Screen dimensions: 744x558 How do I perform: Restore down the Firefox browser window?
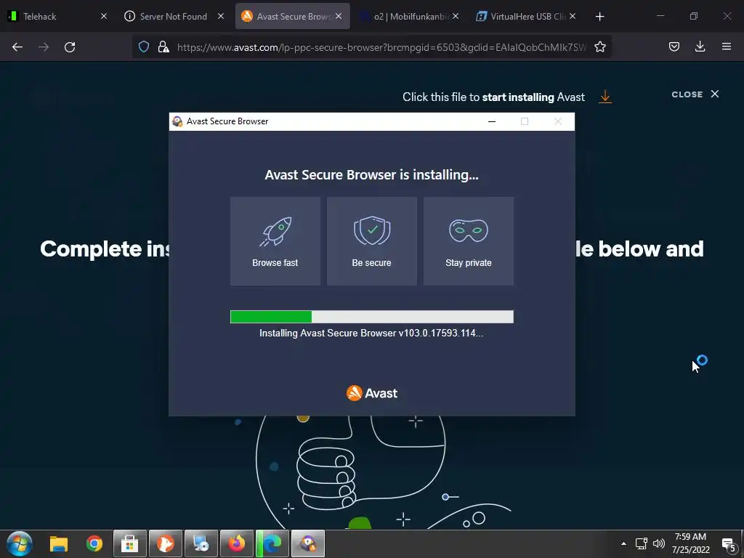pyautogui.click(x=694, y=16)
